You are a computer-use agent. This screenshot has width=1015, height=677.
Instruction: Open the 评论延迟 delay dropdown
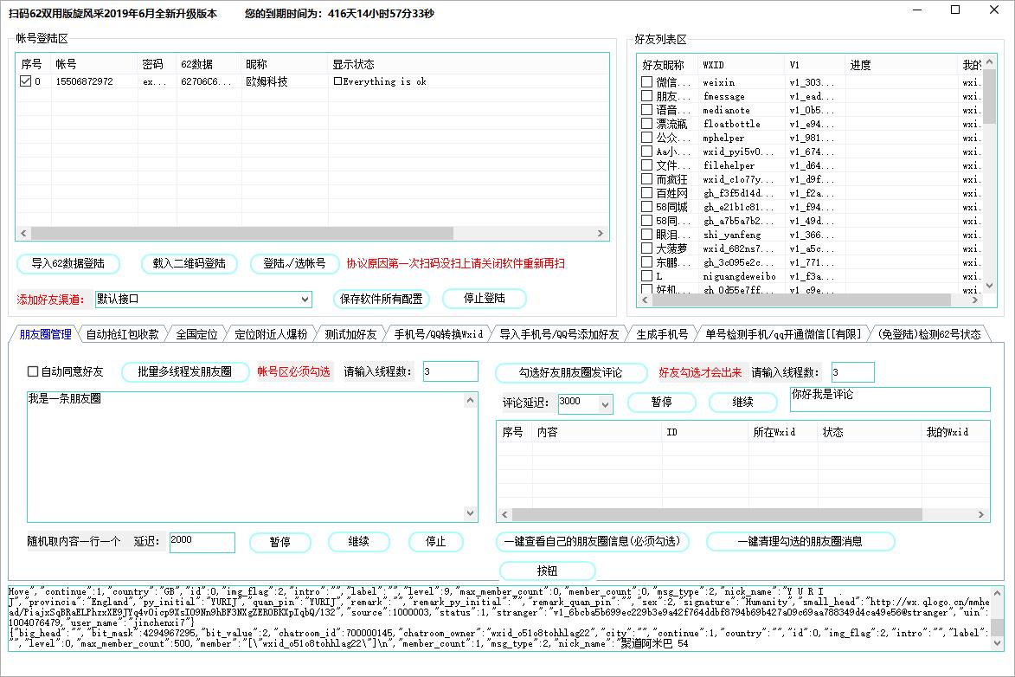pos(603,402)
